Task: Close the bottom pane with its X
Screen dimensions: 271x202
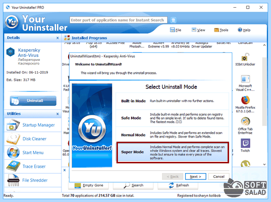Action: click(65, 170)
